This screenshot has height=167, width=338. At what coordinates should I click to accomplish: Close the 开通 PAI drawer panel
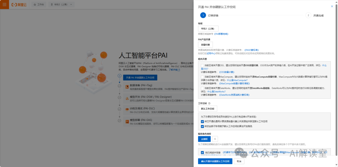tap(332, 7)
